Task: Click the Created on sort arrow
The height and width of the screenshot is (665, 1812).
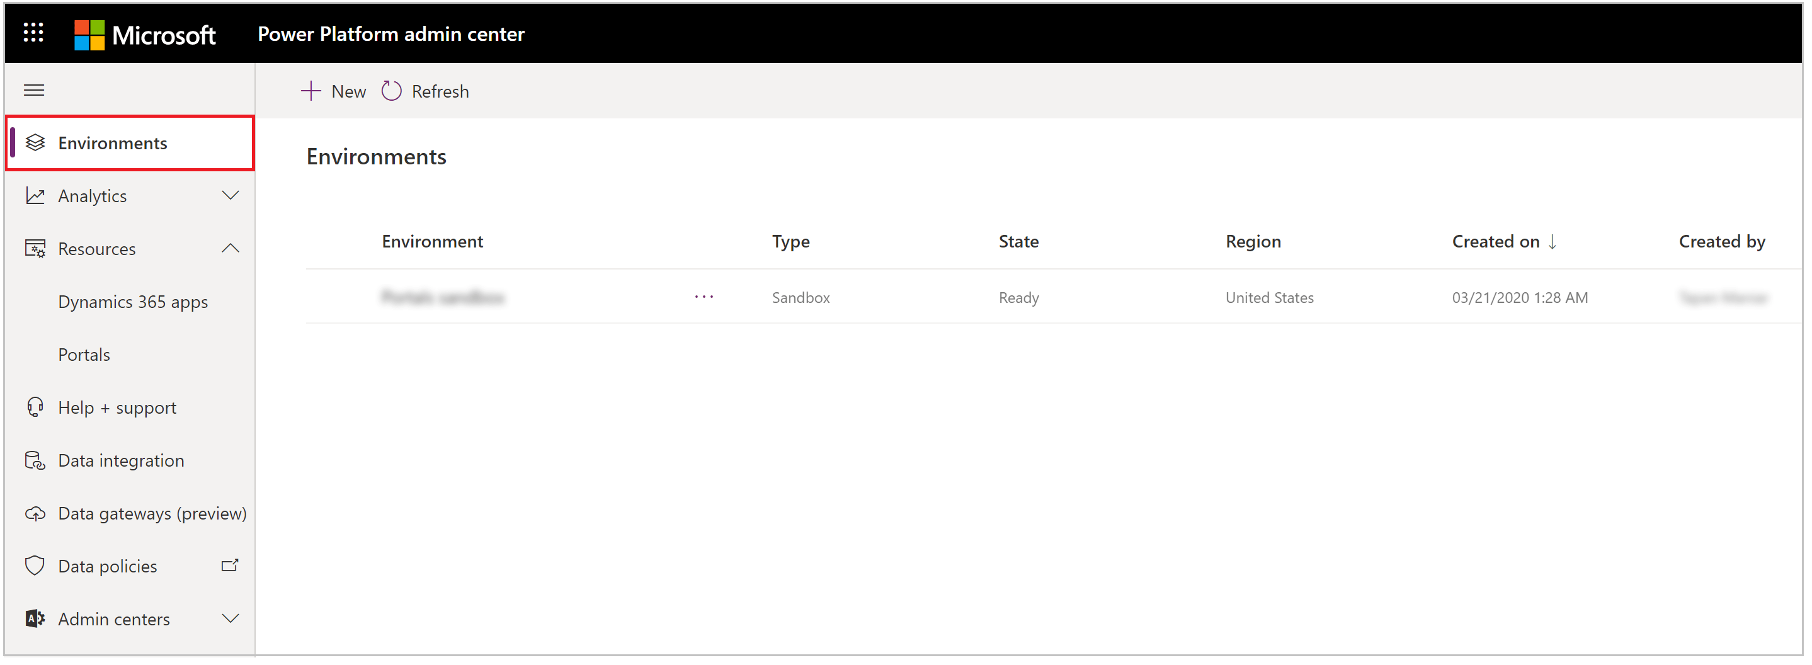Action: (x=1553, y=242)
